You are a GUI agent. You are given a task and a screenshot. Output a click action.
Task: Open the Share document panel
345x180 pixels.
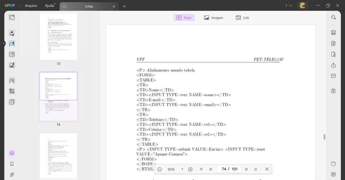tap(333, 65)
